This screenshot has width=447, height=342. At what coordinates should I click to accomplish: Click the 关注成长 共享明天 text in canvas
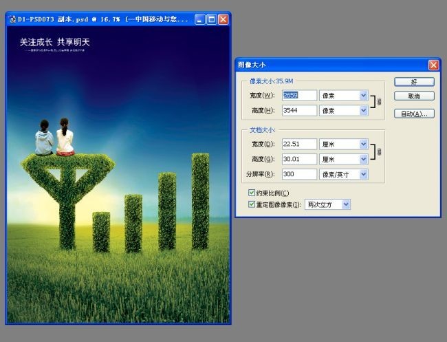(55, 42)
